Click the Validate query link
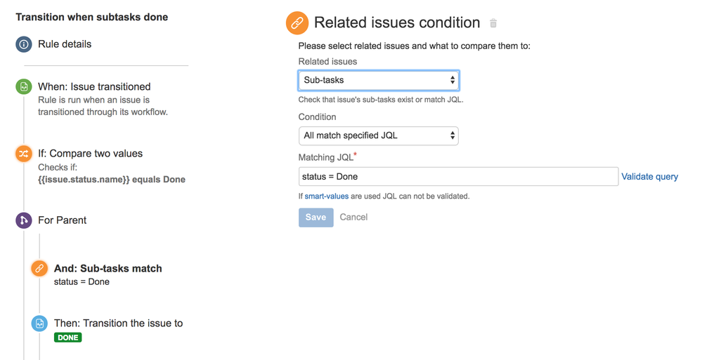 tap(649, 177)
